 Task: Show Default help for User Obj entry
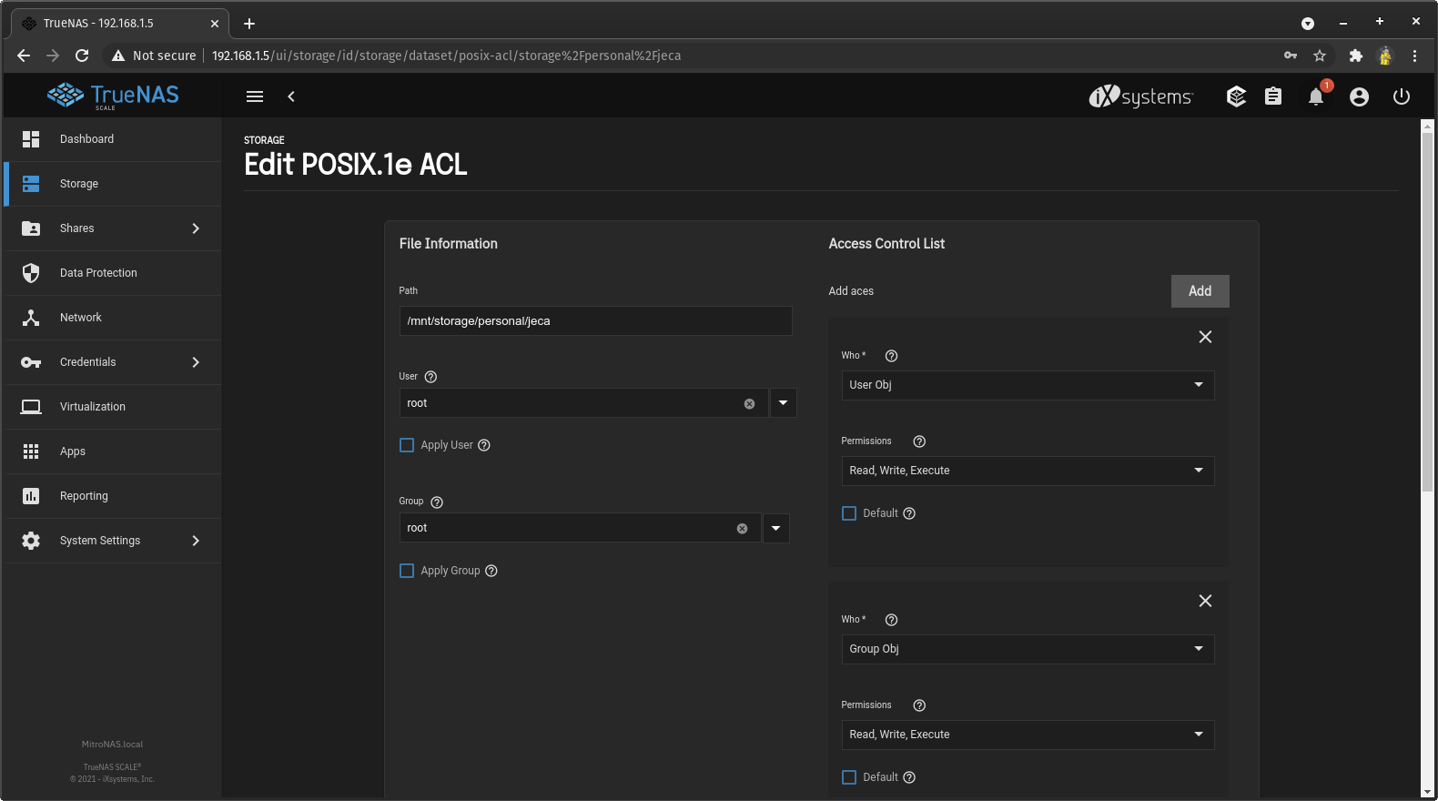909,513
